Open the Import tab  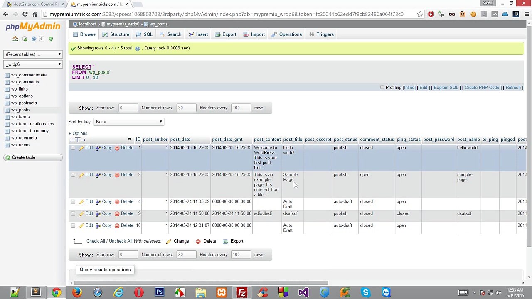(254, 34)
